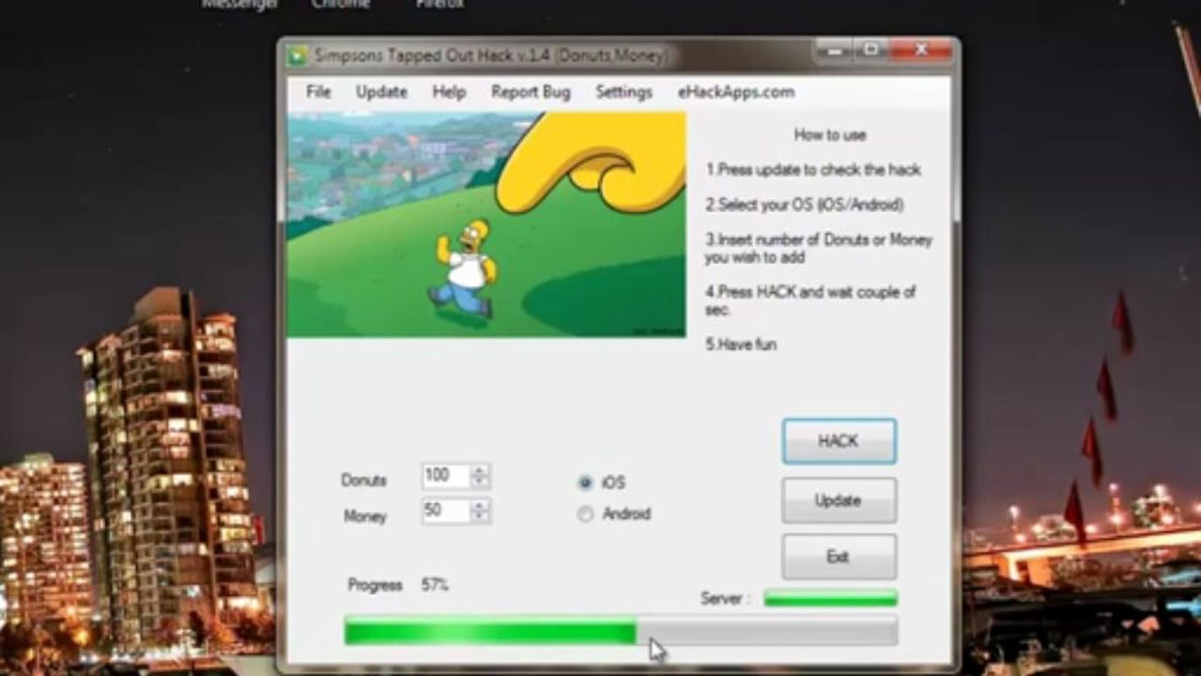Click instruction '5.Have fun'
This screenshot has width=1201, height=676.
[x=741, y=345]
